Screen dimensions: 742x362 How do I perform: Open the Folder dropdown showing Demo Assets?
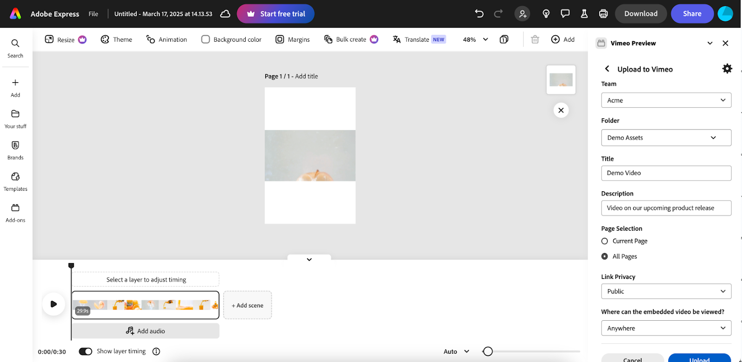pos(666,138)
